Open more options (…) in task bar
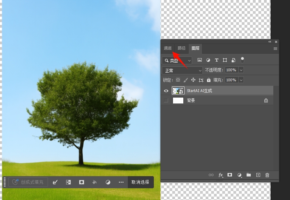This screenshot has height=200, width=290. (121, 182)
